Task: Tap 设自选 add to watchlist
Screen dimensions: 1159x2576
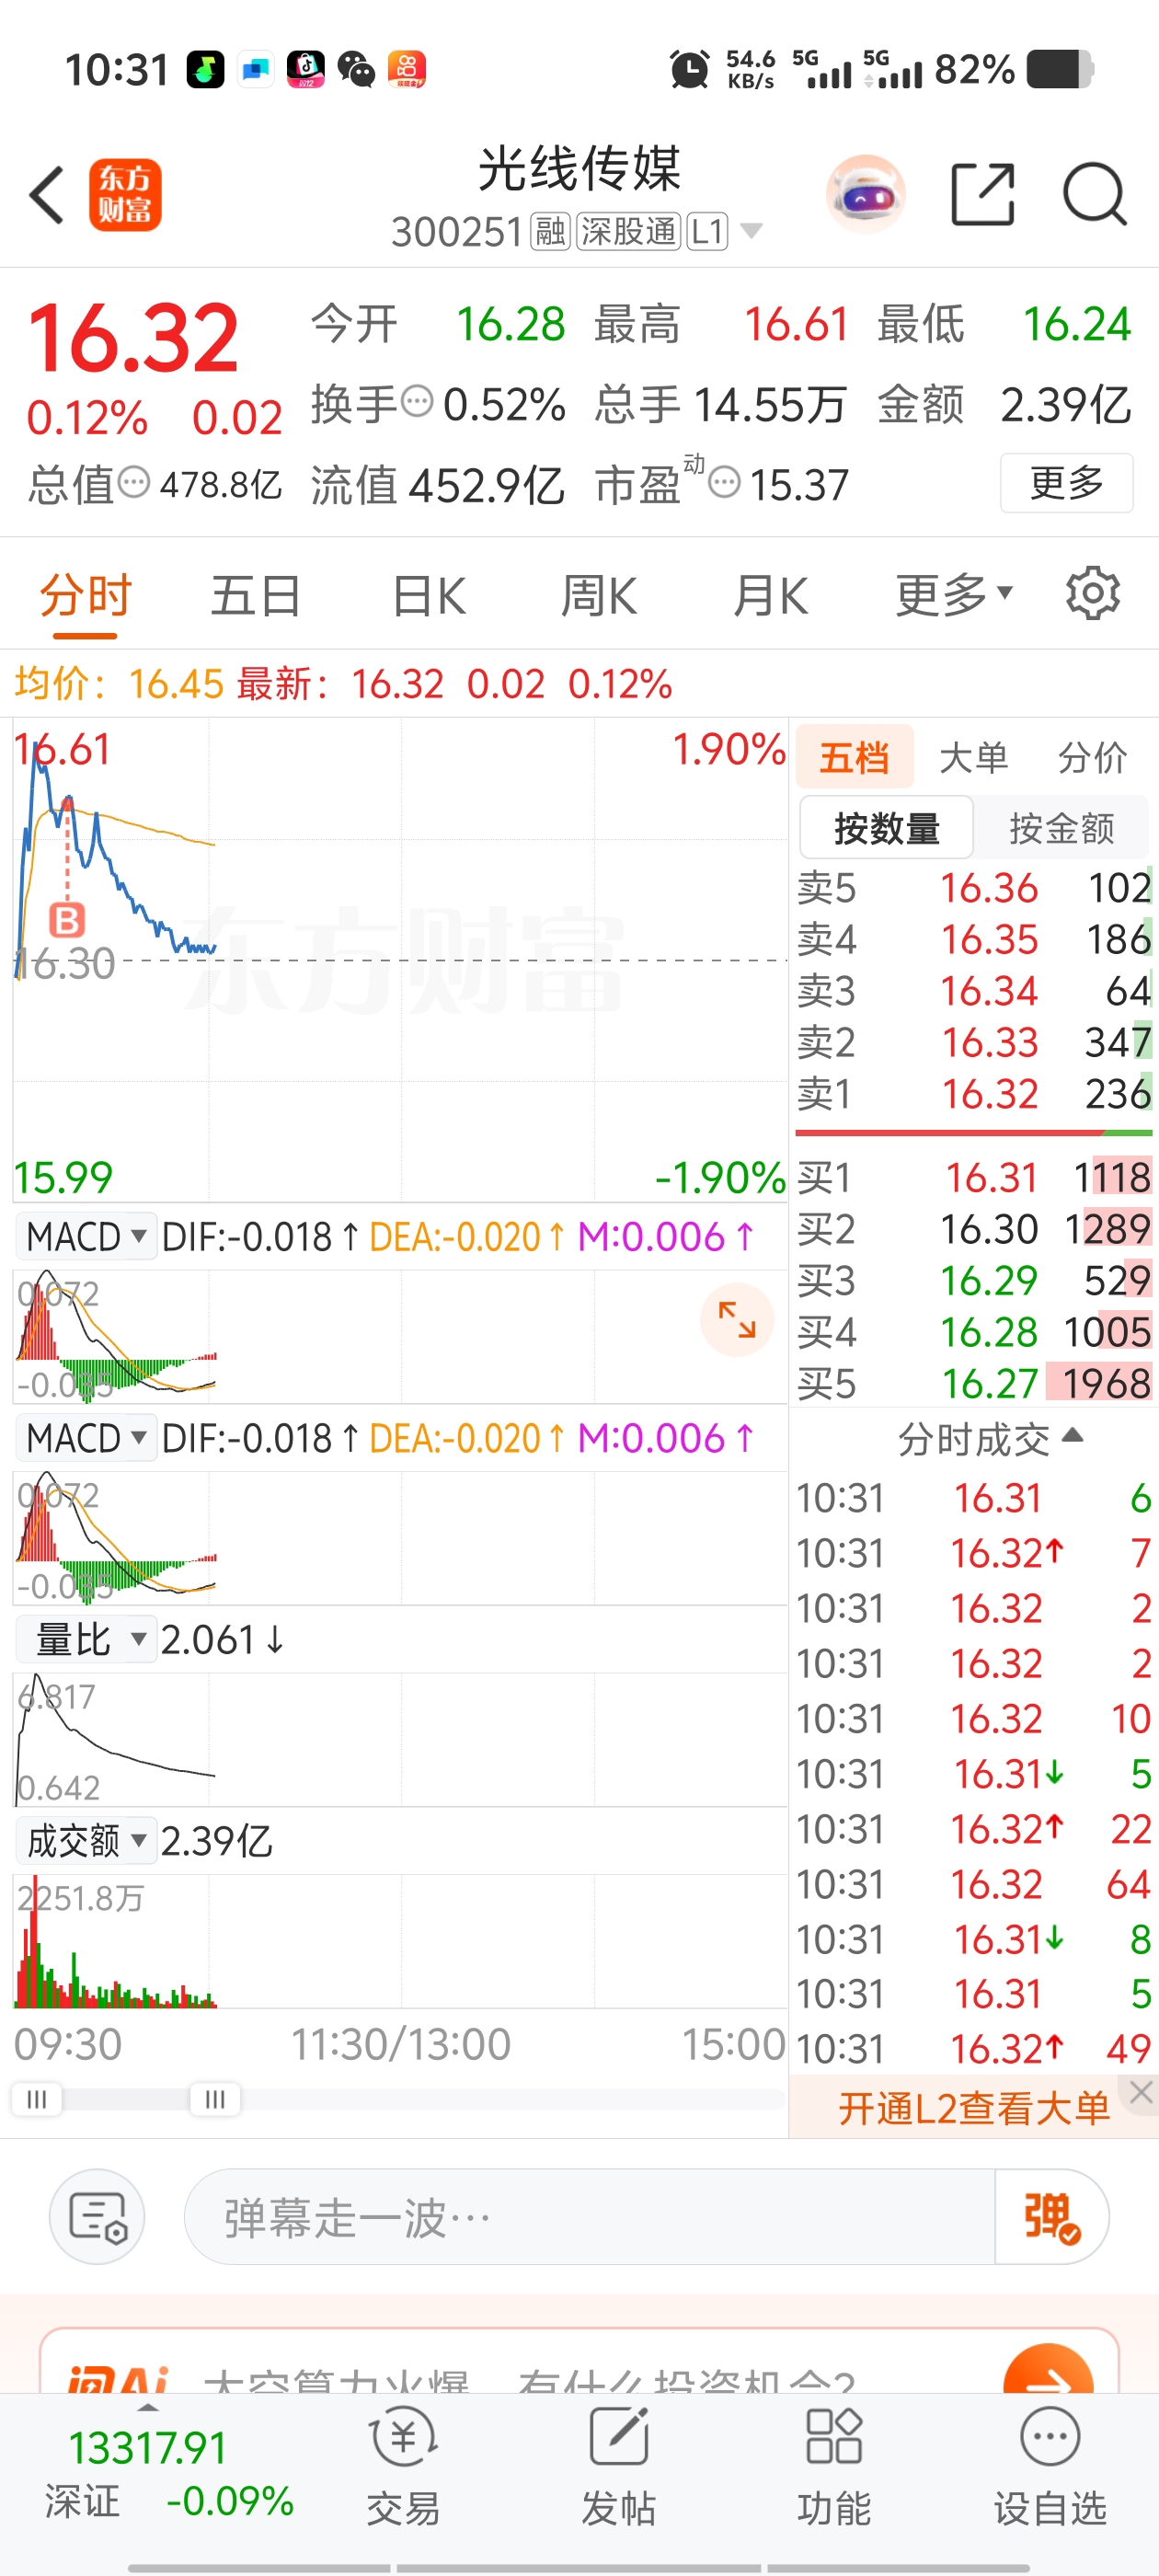Action: click(1050, 2466)
